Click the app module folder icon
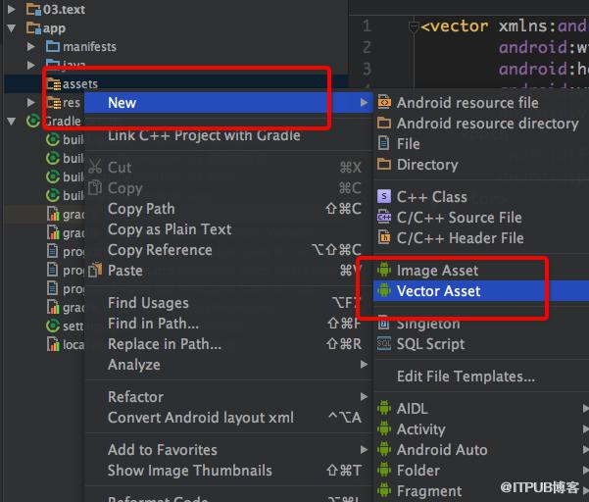 [x=33, y=28]
